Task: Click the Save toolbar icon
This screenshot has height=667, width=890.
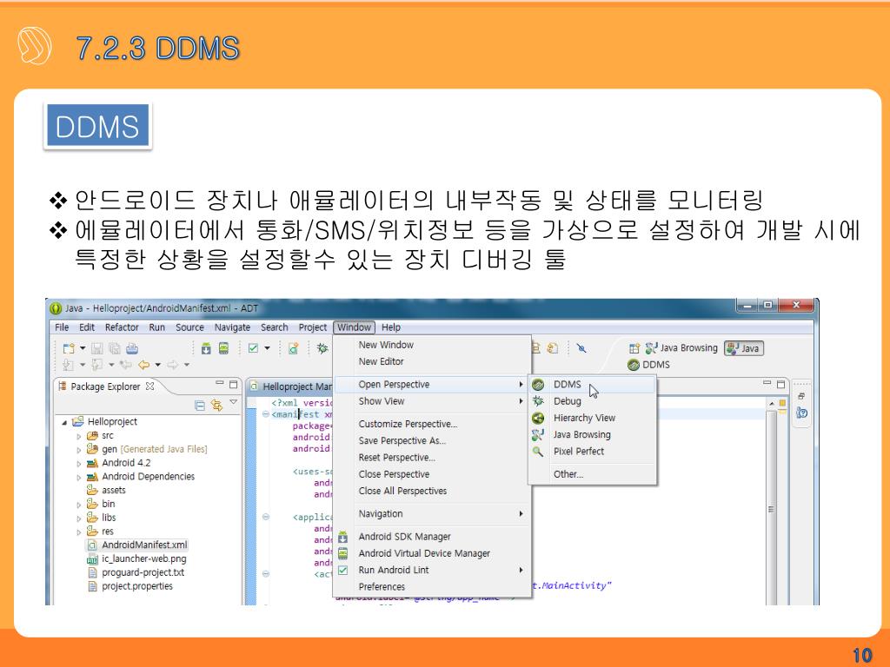Action: coord(97,348)
